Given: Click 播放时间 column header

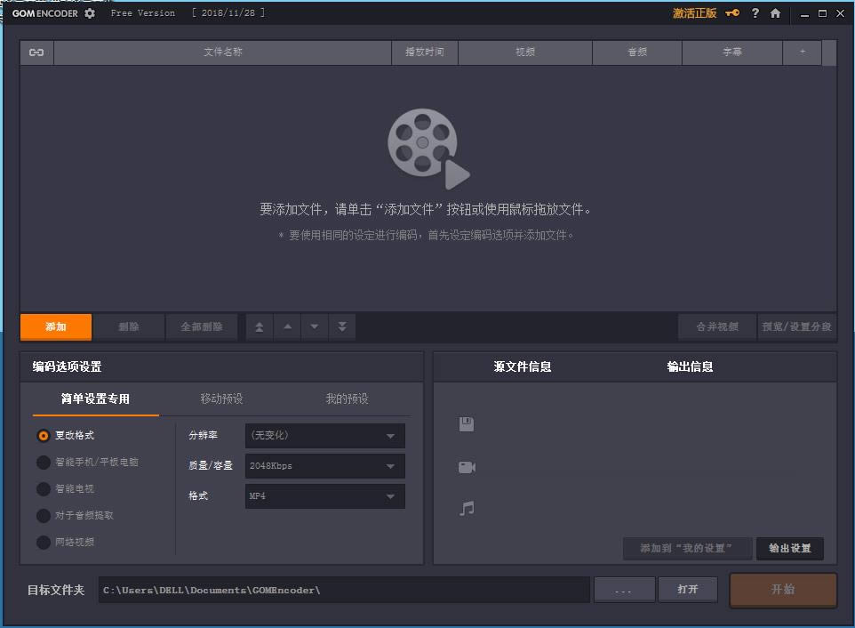Looking at the screenshot, I should [425, 52].
